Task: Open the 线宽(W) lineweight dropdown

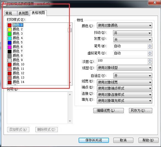Action: (x=124, y=82)
